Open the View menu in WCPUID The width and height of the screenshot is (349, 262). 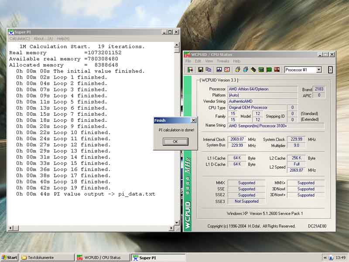(209, 61)
